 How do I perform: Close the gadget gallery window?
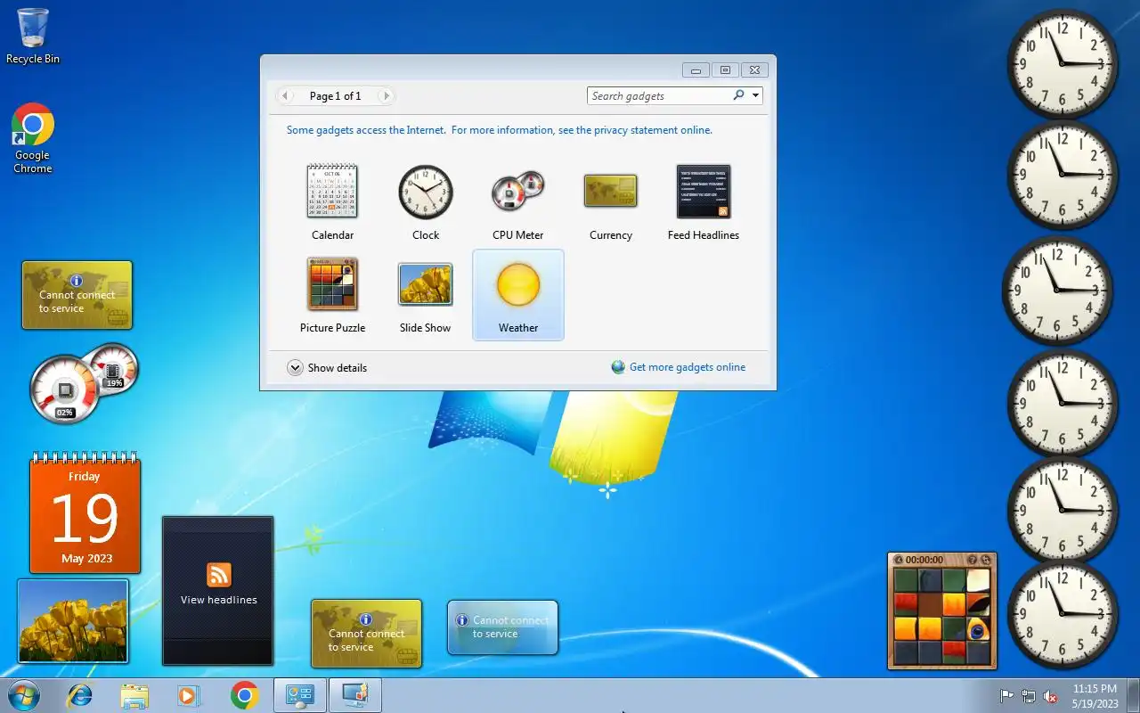[x=754, y=70]
